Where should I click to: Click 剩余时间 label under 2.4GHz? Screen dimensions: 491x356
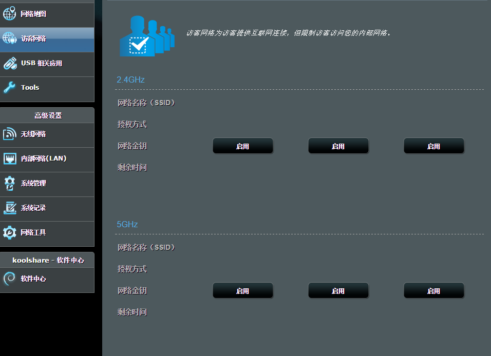(x=132, y=167)
